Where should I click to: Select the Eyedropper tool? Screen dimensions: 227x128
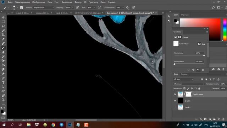click(x=3, y=39)
